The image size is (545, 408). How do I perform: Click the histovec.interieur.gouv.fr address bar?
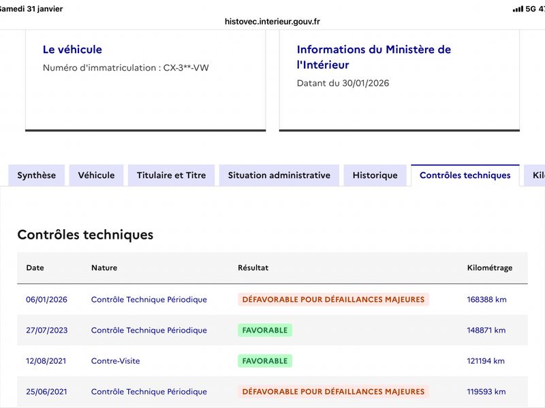[x=272, y=21]
